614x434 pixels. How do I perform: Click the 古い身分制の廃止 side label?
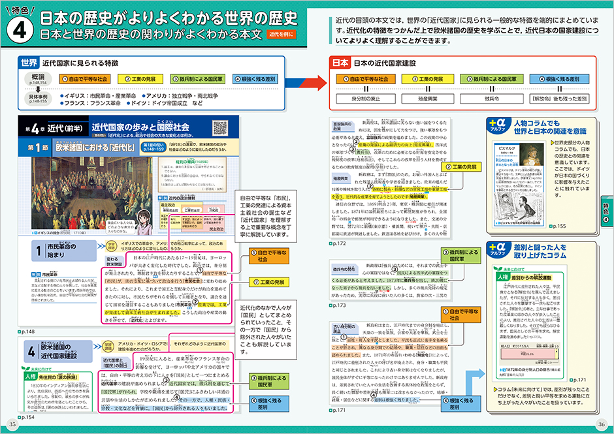pyautogui.click(x=344, y=328)
